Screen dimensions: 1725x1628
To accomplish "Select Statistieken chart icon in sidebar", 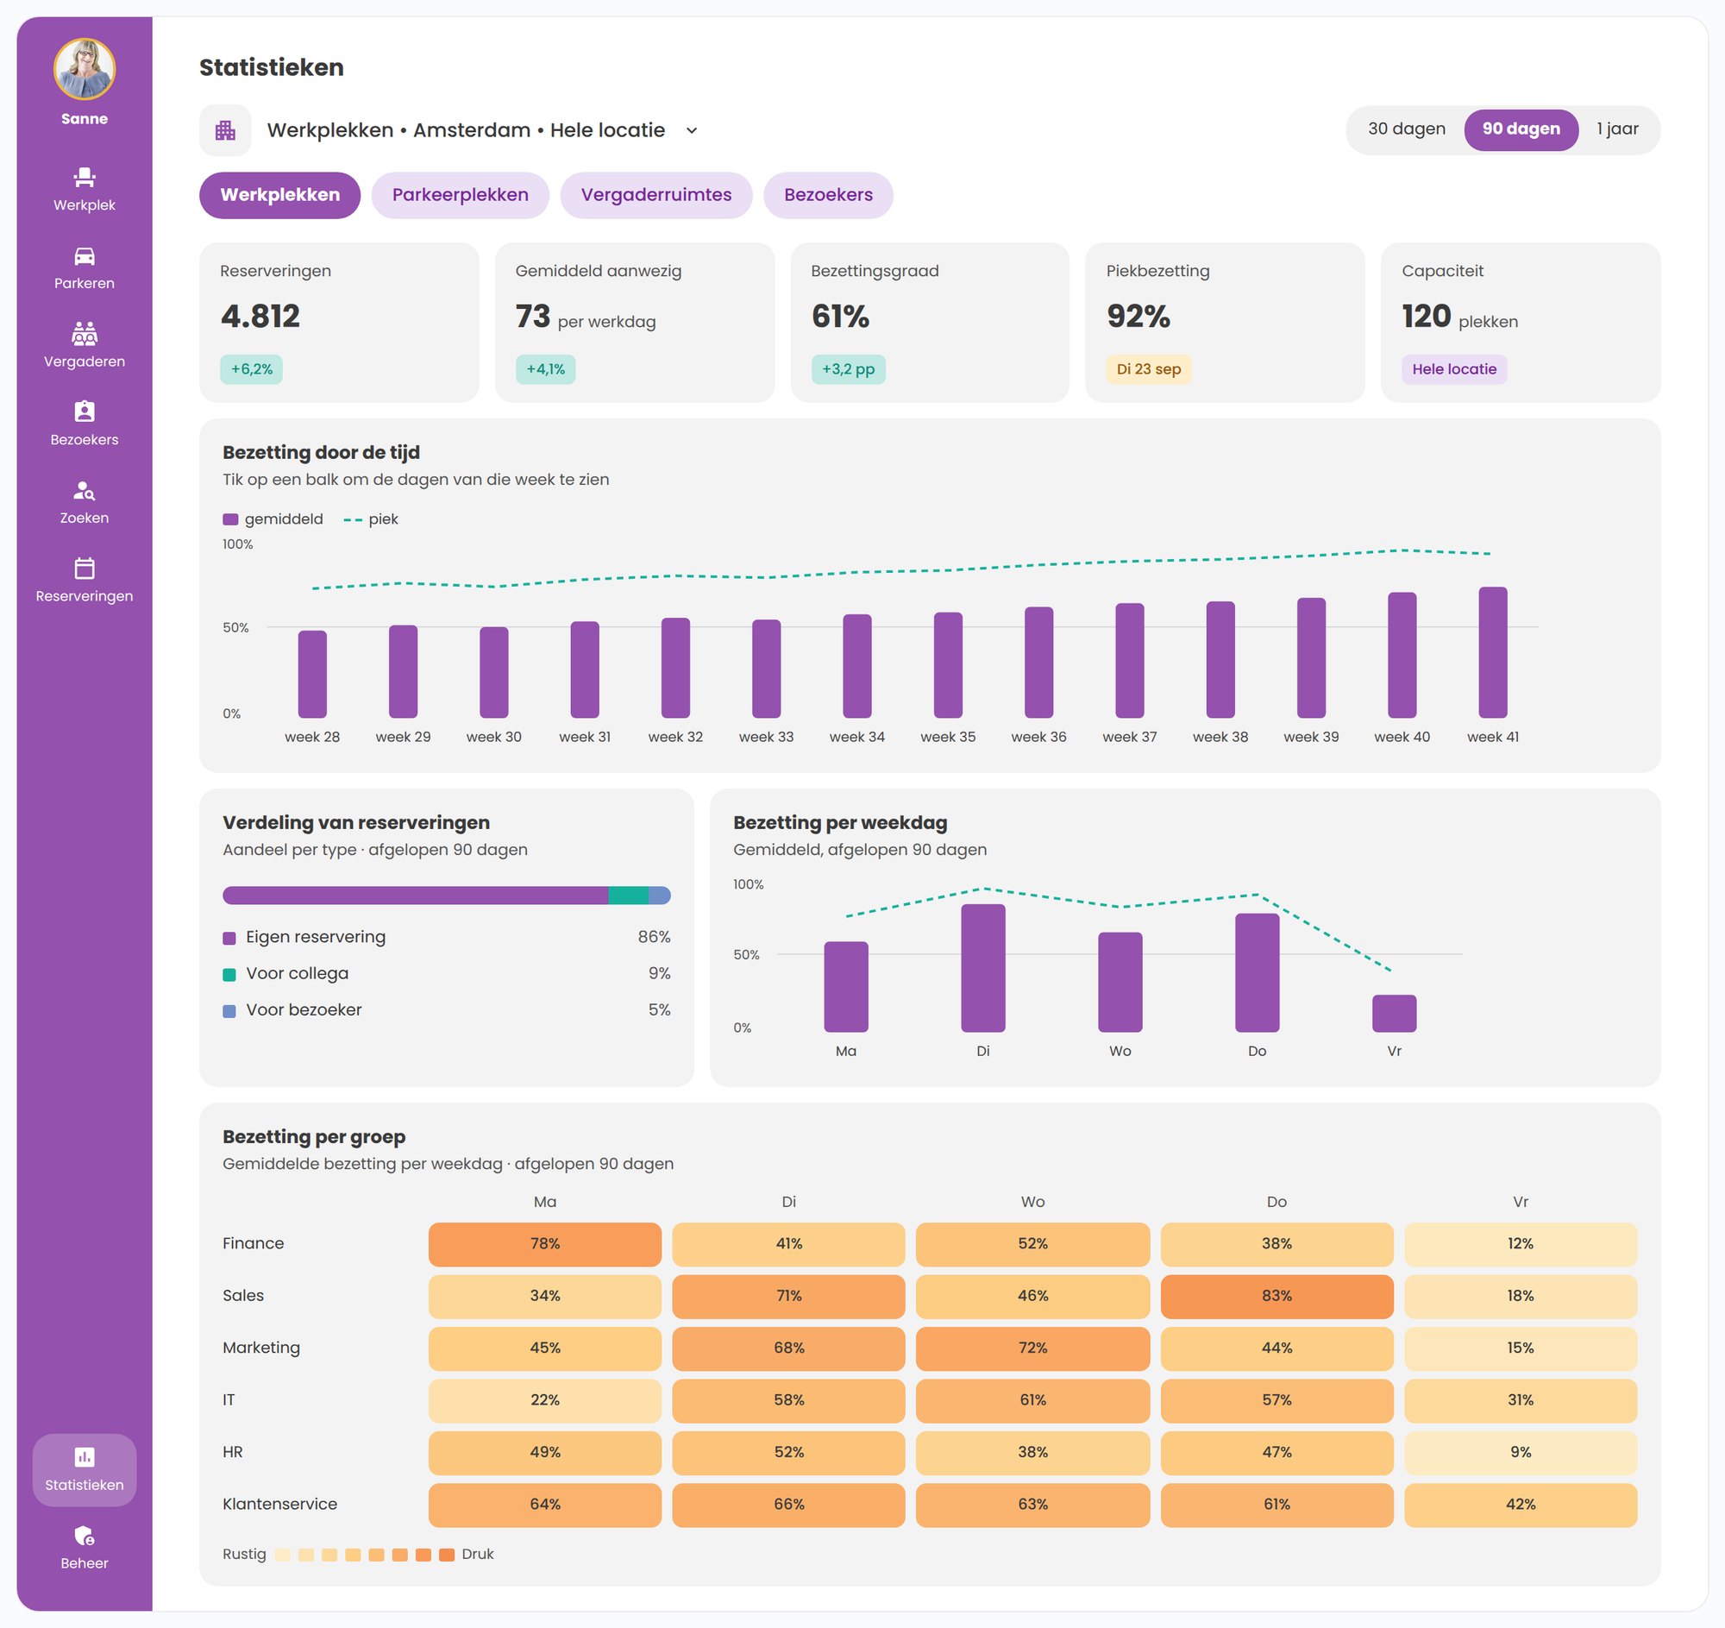I will point(85,1457).
